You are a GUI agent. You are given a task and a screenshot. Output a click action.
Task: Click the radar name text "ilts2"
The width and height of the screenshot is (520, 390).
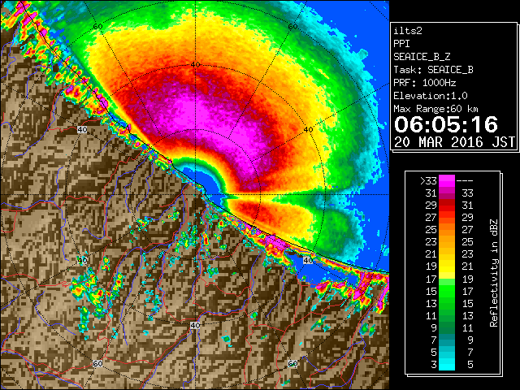[408, 31]
